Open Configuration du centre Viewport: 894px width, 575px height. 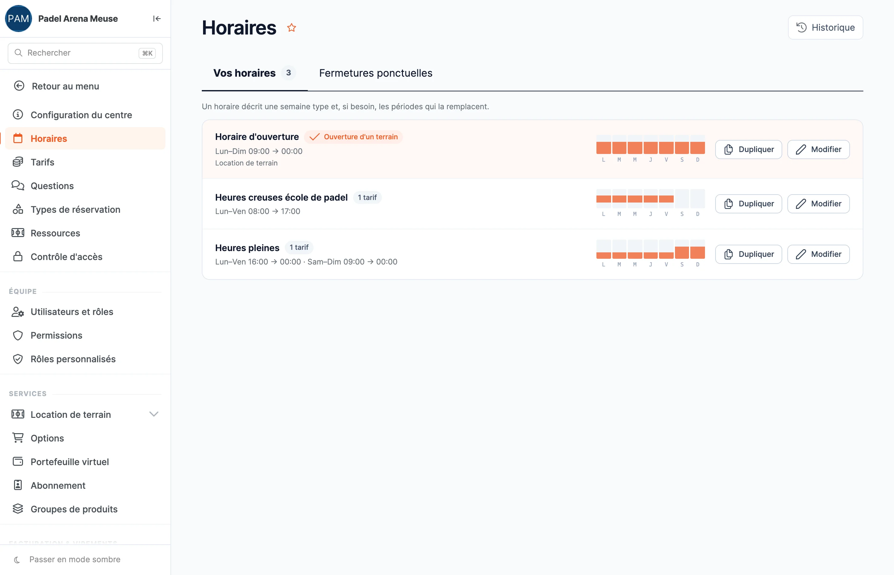coord(85,115)
